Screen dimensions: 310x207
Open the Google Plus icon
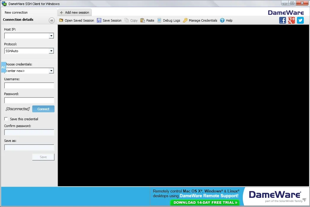tap(291, 20)
